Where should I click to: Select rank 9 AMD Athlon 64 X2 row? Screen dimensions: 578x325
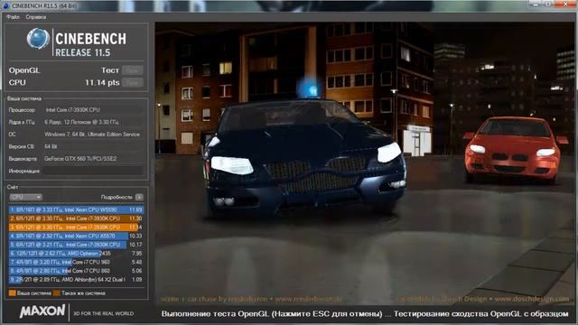(76, 279)
